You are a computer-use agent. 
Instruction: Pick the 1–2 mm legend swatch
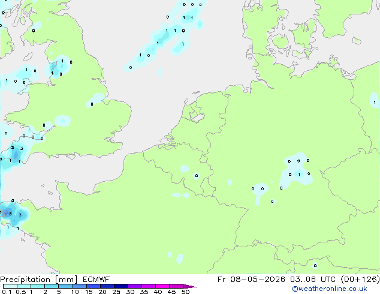pyautogui.click(x=38, y=286)
